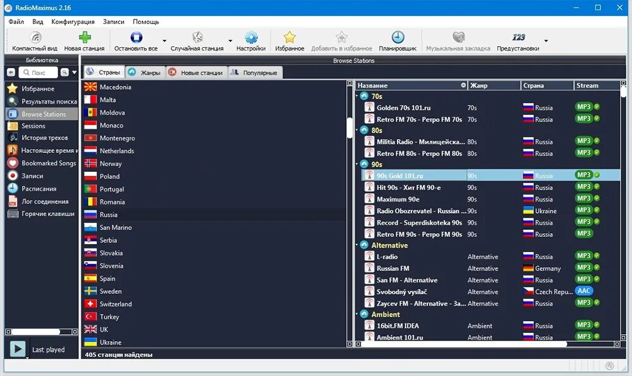Click the country list vertical scrollbar thumb
The height and width of the screenshot is (376, 632).
[x=349, y=128]
